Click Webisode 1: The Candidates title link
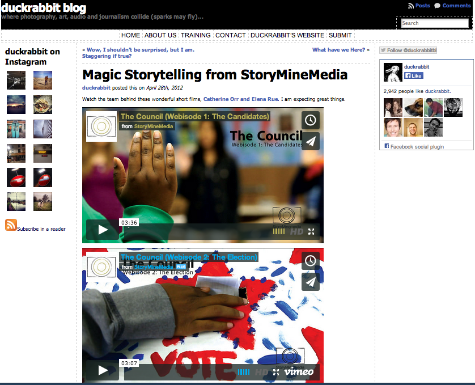 pyautogui.click(x=195, y=116)
